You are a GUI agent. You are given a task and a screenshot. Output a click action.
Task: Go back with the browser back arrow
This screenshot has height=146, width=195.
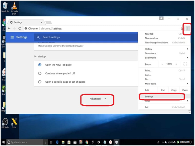tap(9, 28)
